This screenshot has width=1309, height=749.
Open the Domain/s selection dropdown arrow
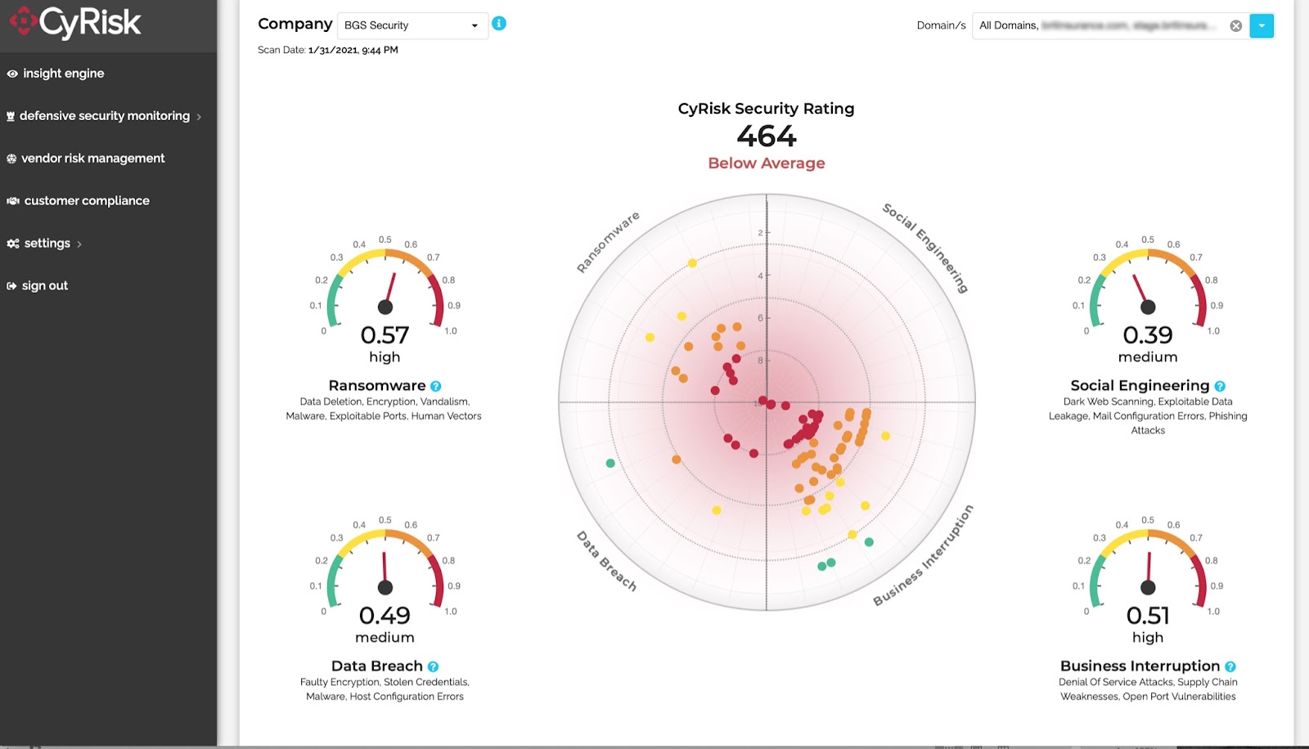(x=1262, y=25)
